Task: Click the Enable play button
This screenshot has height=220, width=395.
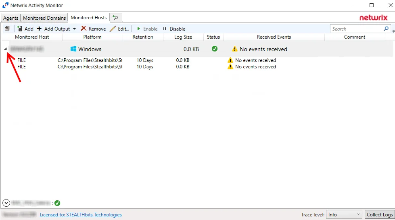Action: [147, 29]
